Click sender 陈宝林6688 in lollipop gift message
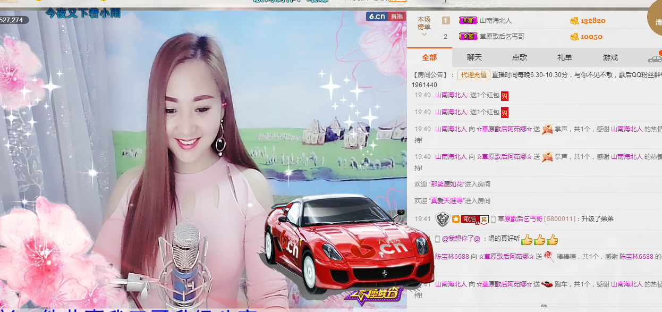Viewport: 662px width, 312px height. [452, 256]
